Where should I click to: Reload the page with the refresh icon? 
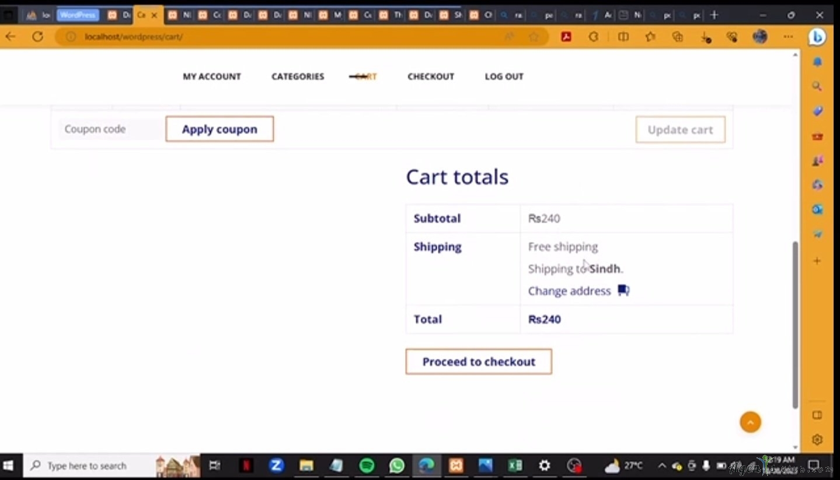point(37,37)
